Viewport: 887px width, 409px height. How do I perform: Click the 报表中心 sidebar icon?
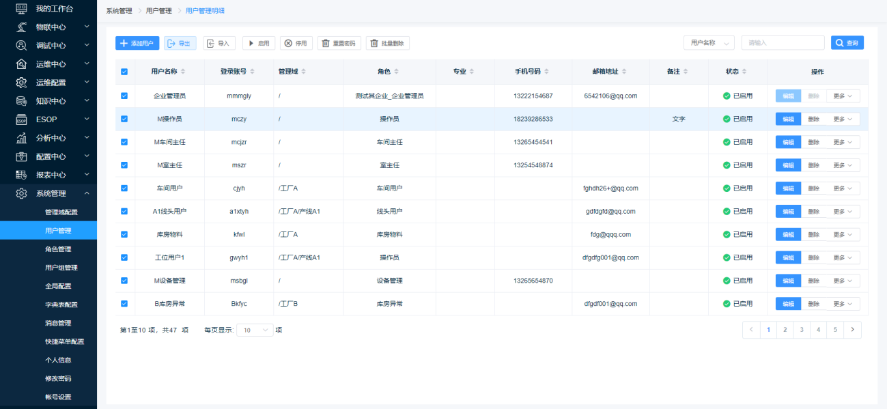click(21, 175)
